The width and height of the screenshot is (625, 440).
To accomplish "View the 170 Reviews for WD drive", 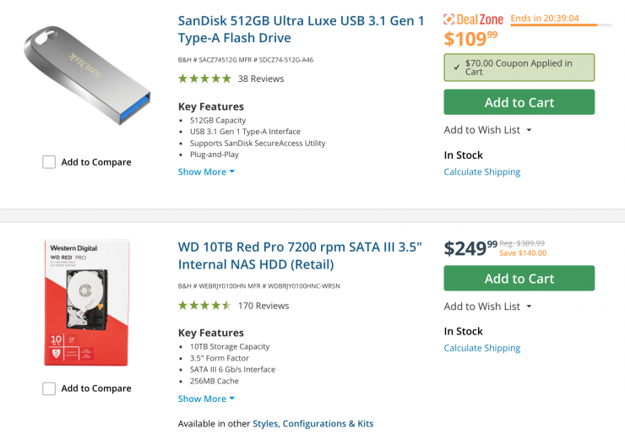I will [x=264, y=306].
